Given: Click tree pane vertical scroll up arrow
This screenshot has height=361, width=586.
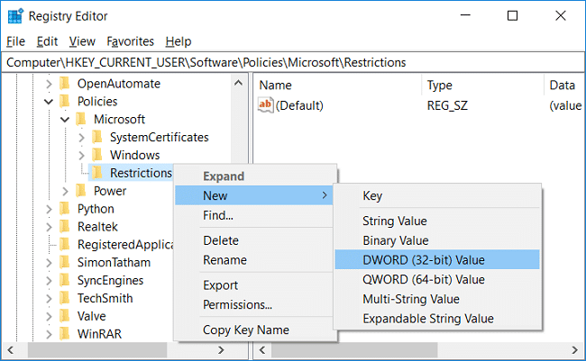Looking at the screenshot, I should 238,83.
